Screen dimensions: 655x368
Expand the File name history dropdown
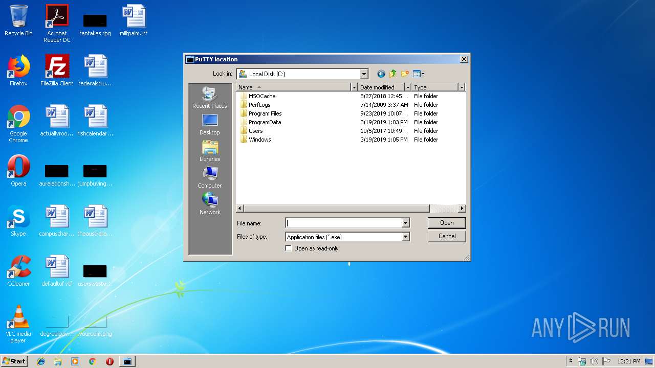click(x=405, y=223)
